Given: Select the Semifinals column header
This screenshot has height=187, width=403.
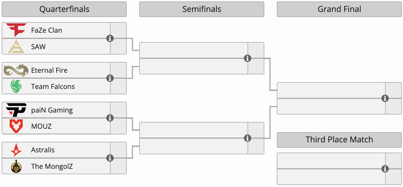Looking at the screenshot, I should [x=202, y=9].
